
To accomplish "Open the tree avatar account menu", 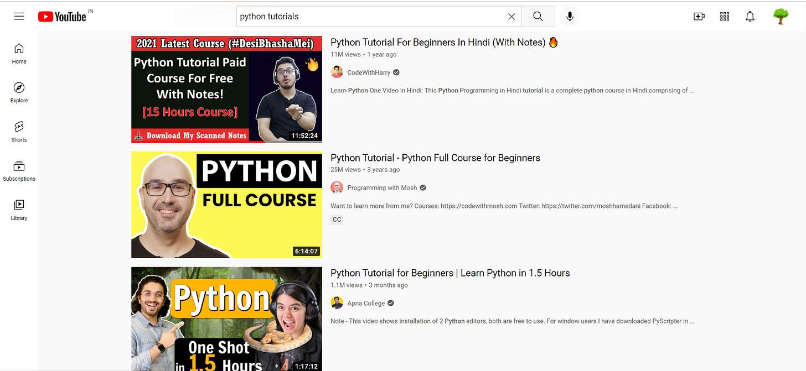I will [781, 17].
